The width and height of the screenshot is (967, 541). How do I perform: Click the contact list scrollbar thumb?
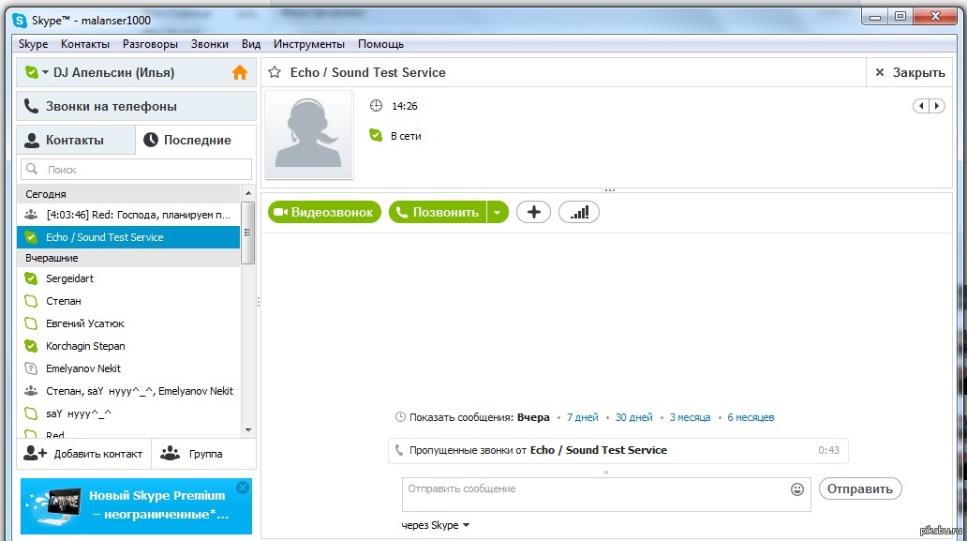[x=247, y=233]
